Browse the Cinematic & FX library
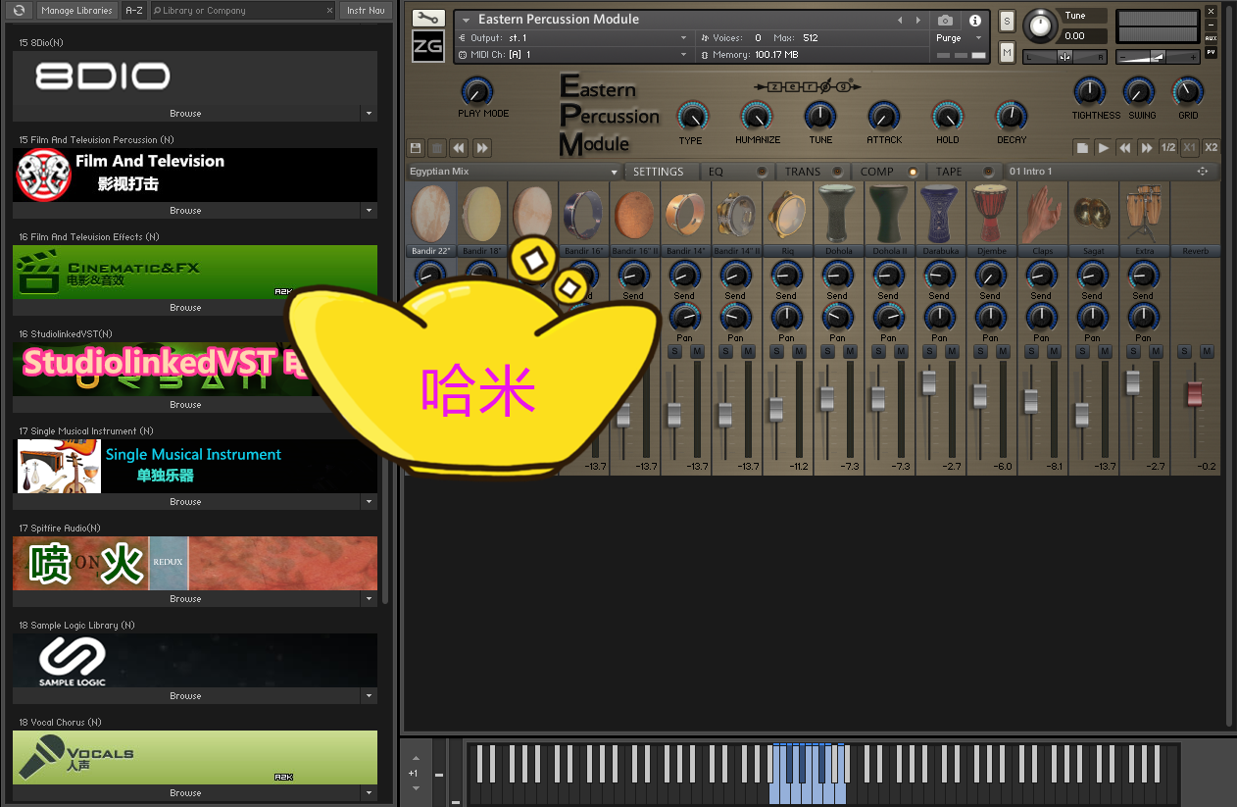 [x=186, y=308]
